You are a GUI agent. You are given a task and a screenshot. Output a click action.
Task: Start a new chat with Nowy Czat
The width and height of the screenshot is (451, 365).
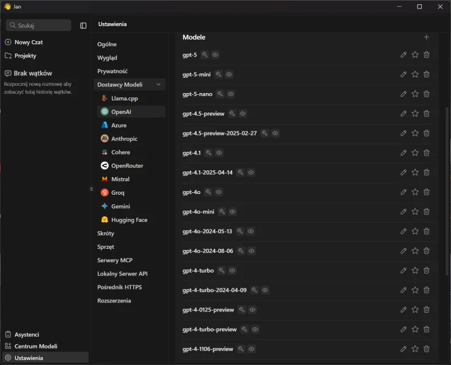28,42
